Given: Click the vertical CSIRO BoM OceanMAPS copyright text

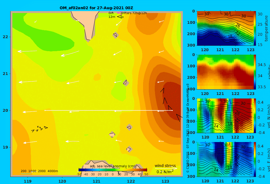Looking at the screenshot, I should [188, 128].
